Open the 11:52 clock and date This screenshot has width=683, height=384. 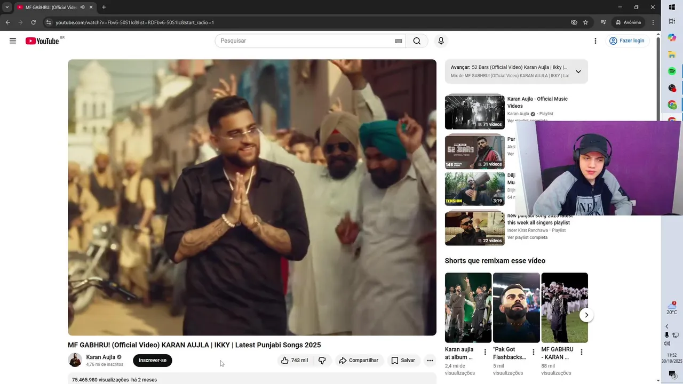(672, 358)
